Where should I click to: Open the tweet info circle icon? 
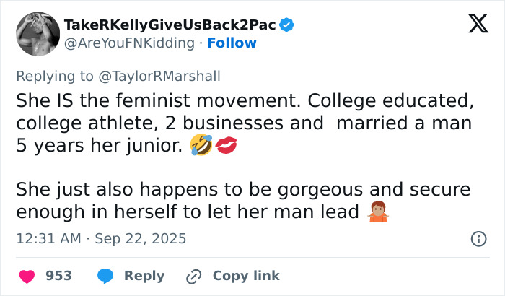pyautogui.click(x=478, y=238)
